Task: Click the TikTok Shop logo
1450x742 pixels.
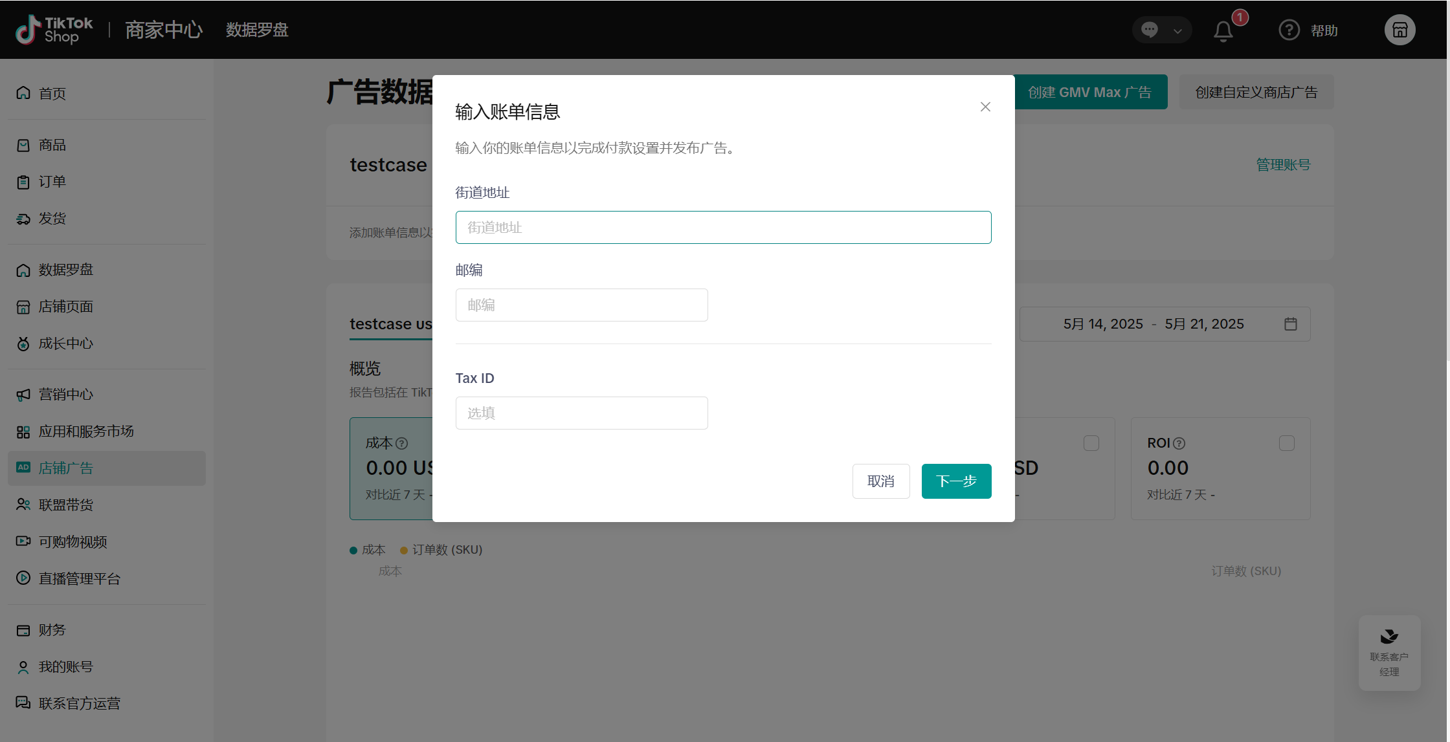Action: (x=55, y=30)
